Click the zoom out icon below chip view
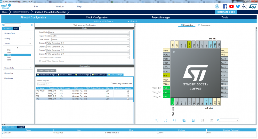Viewport: 258px width, 139px height. pyautogui.click(x=175, y=120)
